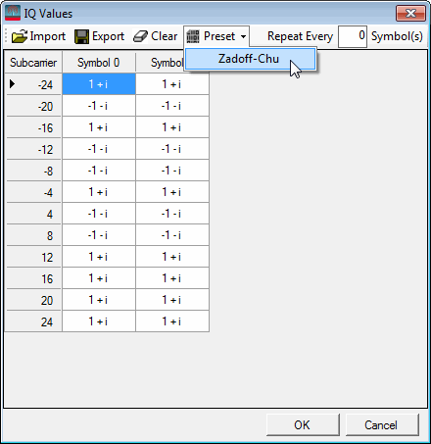
Task: Select the Symbol 0 cell for subcarrier -20
Action: tap(99, 106)
